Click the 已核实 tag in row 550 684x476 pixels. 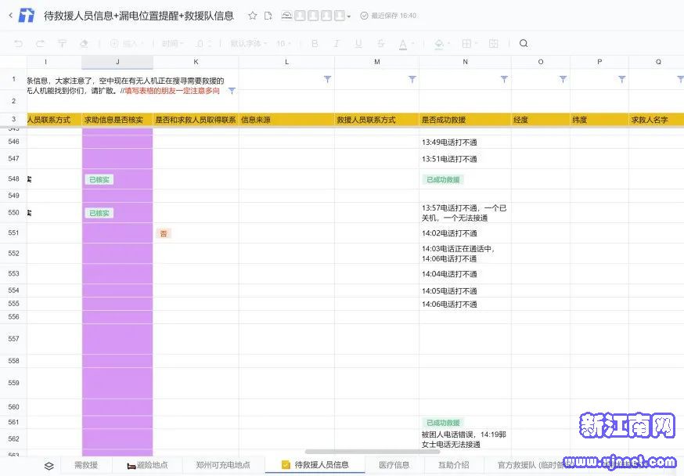click(99, 213)
